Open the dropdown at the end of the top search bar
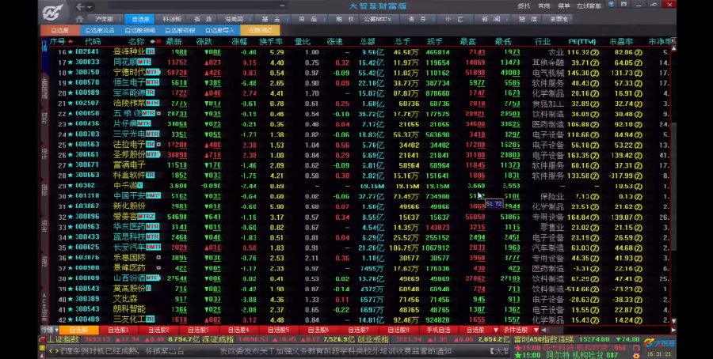The height and width of the screenshot is (359, 713). tap(282, 6)
